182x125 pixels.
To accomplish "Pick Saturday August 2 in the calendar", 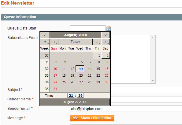I will [x=106, y=55].
